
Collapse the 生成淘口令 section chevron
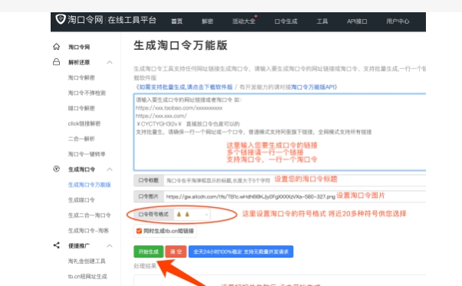pos(110,169)
